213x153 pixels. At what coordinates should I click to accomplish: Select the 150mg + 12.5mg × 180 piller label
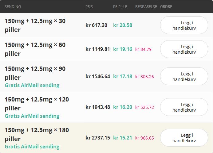37,134
